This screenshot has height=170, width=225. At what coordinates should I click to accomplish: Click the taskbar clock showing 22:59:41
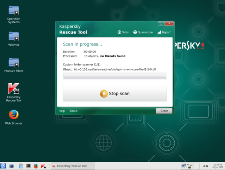217,166
